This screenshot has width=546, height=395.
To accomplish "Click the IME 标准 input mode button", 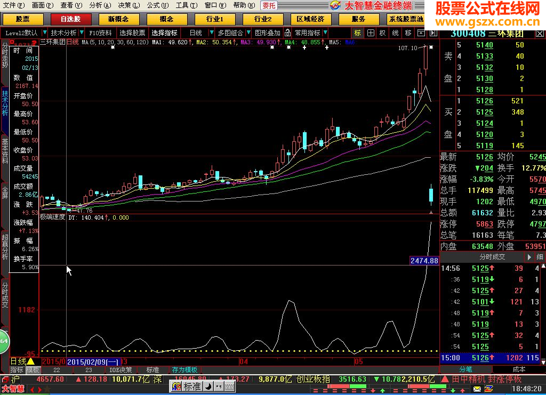I will click(x=191, y=386).
